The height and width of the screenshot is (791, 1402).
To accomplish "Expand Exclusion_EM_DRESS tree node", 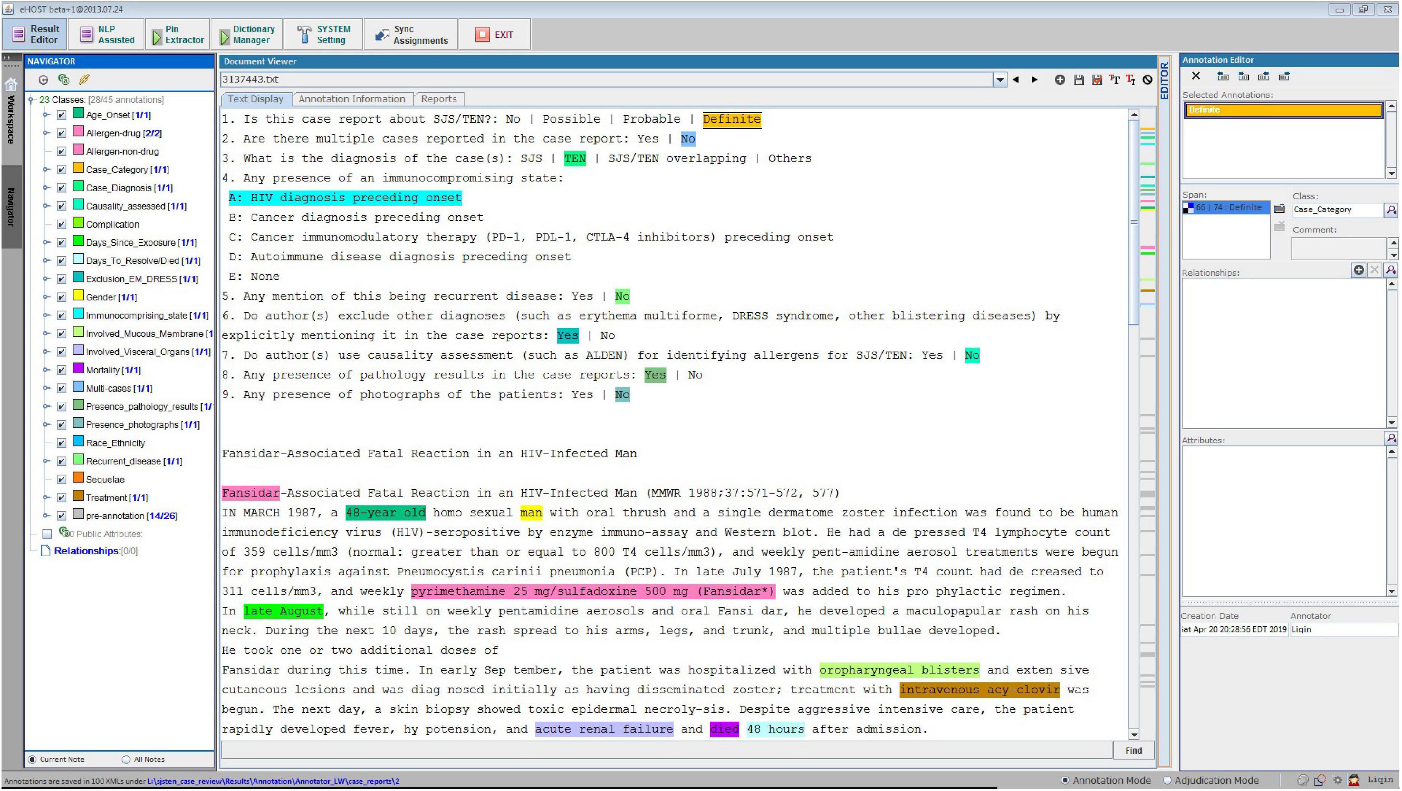I will click(x=47, y=279).
